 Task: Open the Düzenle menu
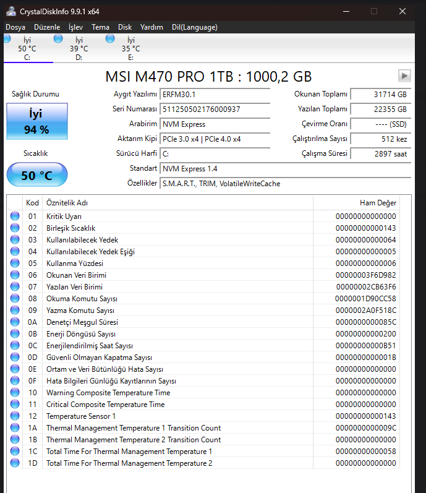point(47,27)
